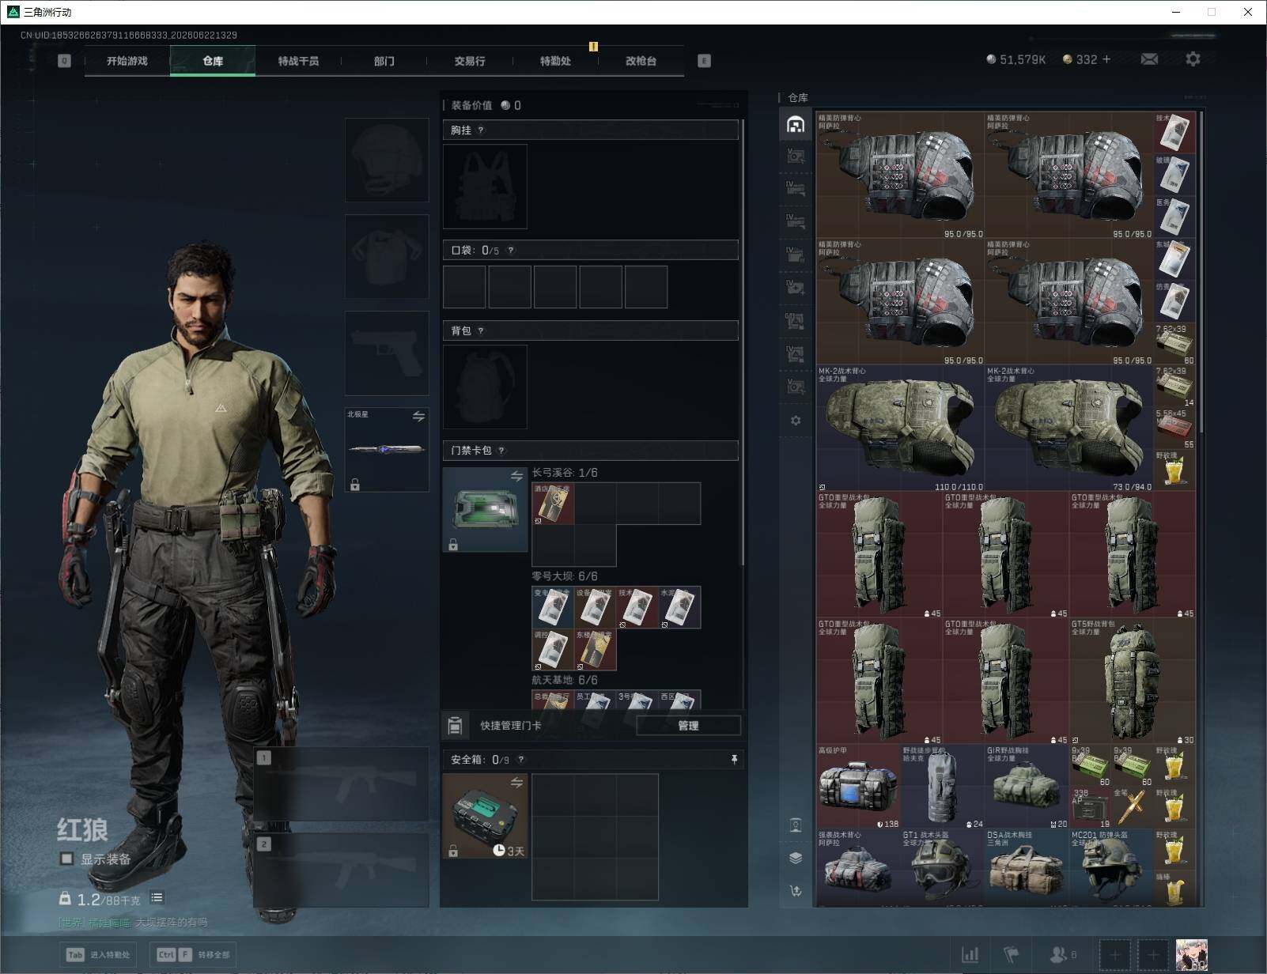This screenshot has height=974, width=1267.
Task: Select primary weapon slot 2
Action: [x=342, y=870]
